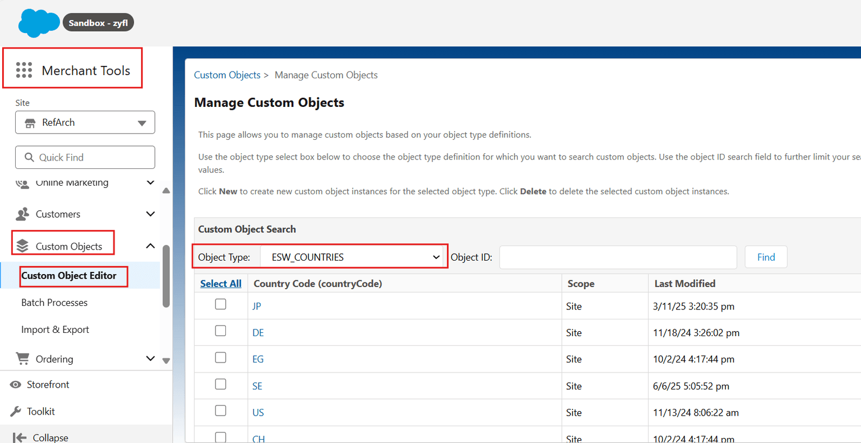Expand the Customers menu chevron
The width and height of the screenshot is (861, 443).
pyautogui.click(x=150, y=214)
